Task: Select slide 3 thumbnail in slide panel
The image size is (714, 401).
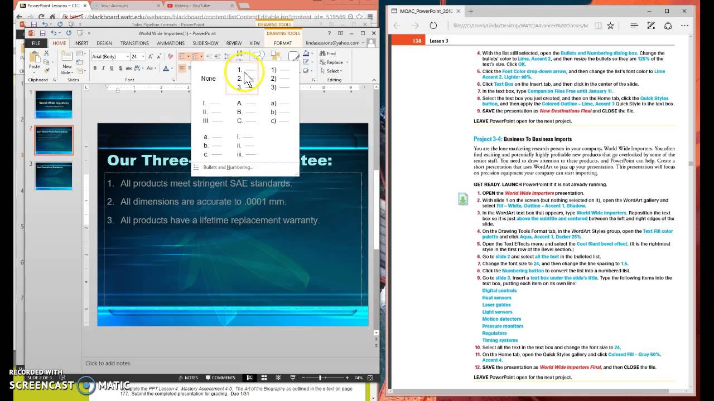Action: click(54, 176)
